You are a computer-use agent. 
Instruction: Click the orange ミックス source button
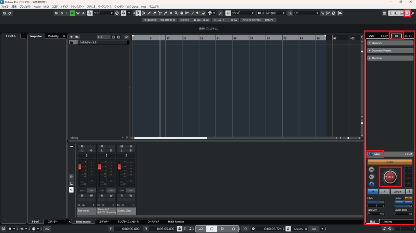click(390, 162)
